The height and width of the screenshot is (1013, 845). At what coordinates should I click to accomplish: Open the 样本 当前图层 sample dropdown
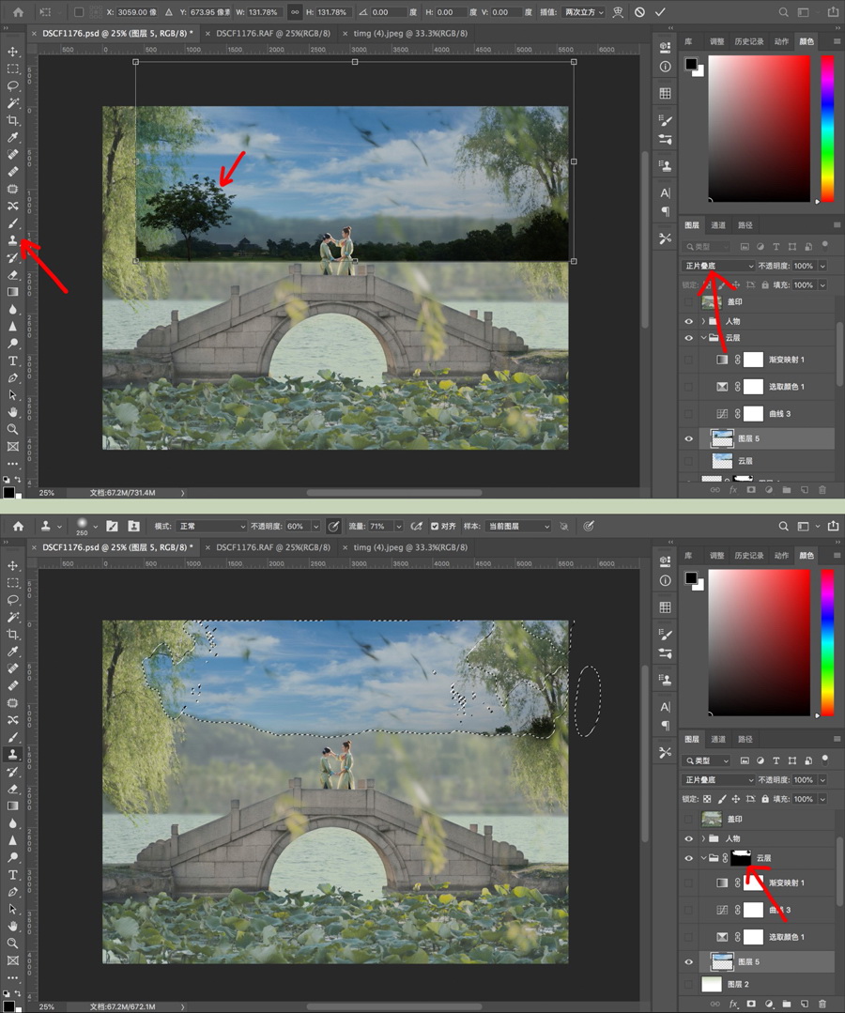pos(518,527)
